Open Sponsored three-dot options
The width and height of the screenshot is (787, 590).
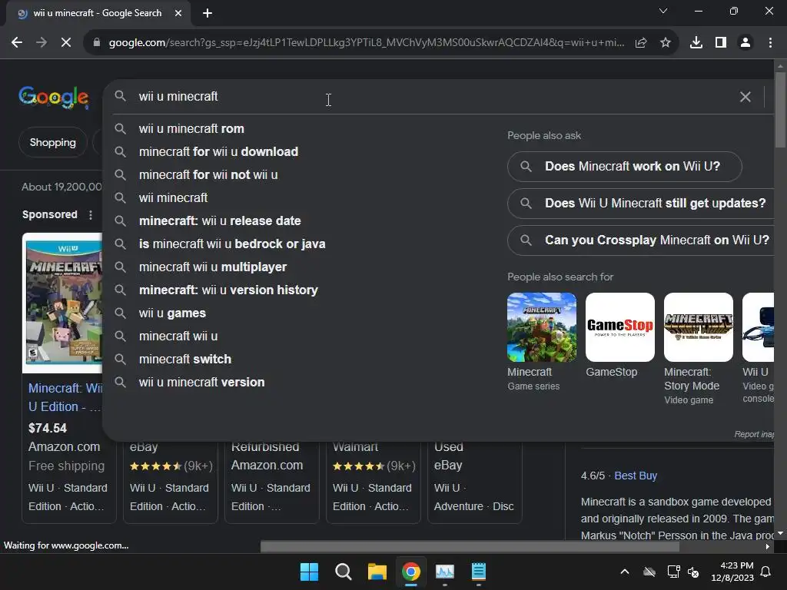click(91, 215)
